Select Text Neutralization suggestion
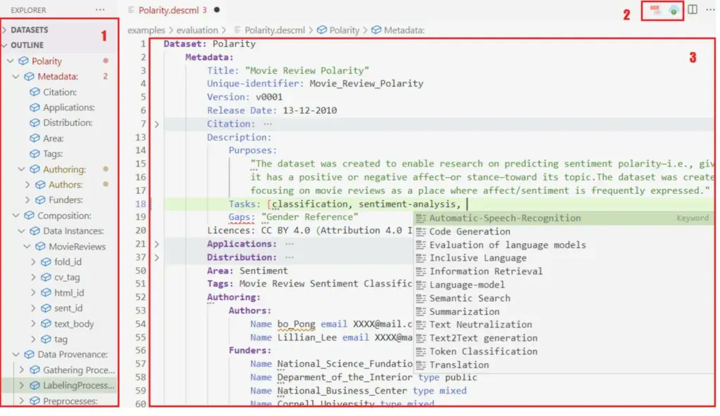This screenshot has height=416, width=720. click(x=563, y=325)
